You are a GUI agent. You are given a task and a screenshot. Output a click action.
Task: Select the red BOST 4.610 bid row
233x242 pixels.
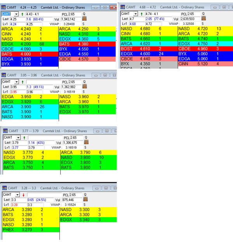pyautogui.click(x=148, y=49)
